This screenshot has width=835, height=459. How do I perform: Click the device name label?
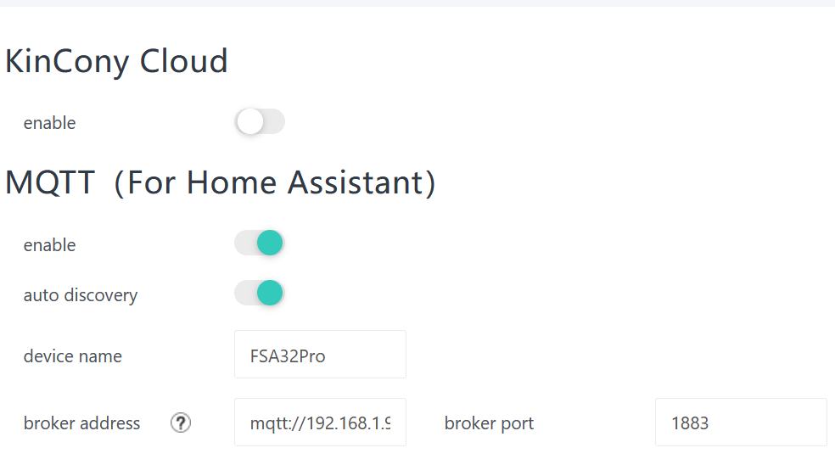coord(72,356)
